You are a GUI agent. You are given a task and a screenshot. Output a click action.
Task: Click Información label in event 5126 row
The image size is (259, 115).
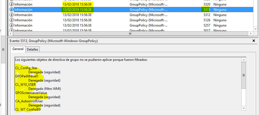(23, 20)
